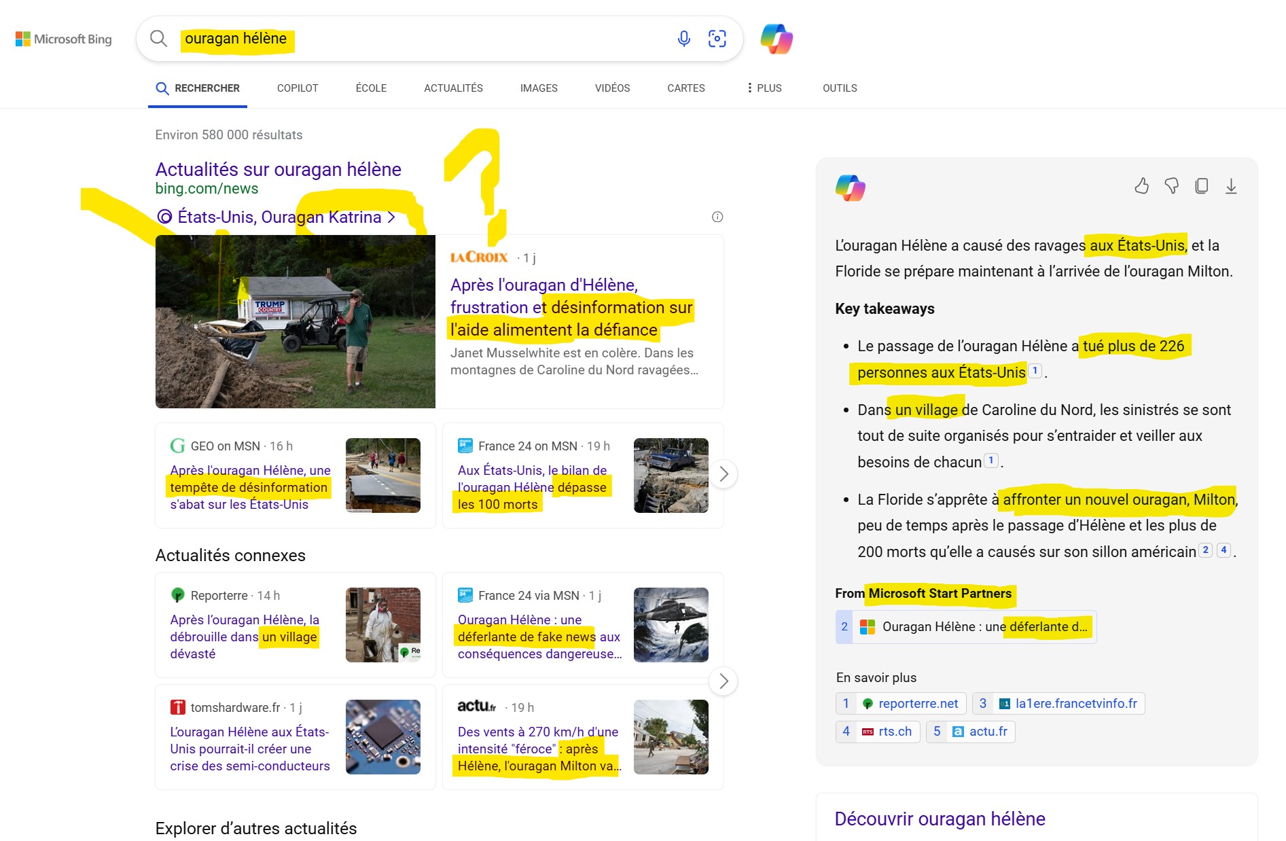This screenshot has height=841, width=1286.
Task: Show next news cards with upper right arrow
Action: point(724,474)
